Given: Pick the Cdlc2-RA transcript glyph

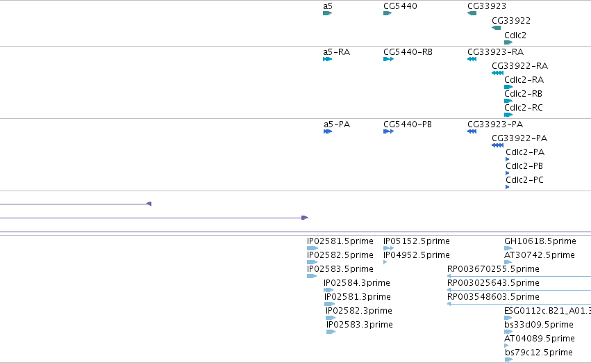Looking at the screenshot, I should pyautogui.click(x=508, y=87).
